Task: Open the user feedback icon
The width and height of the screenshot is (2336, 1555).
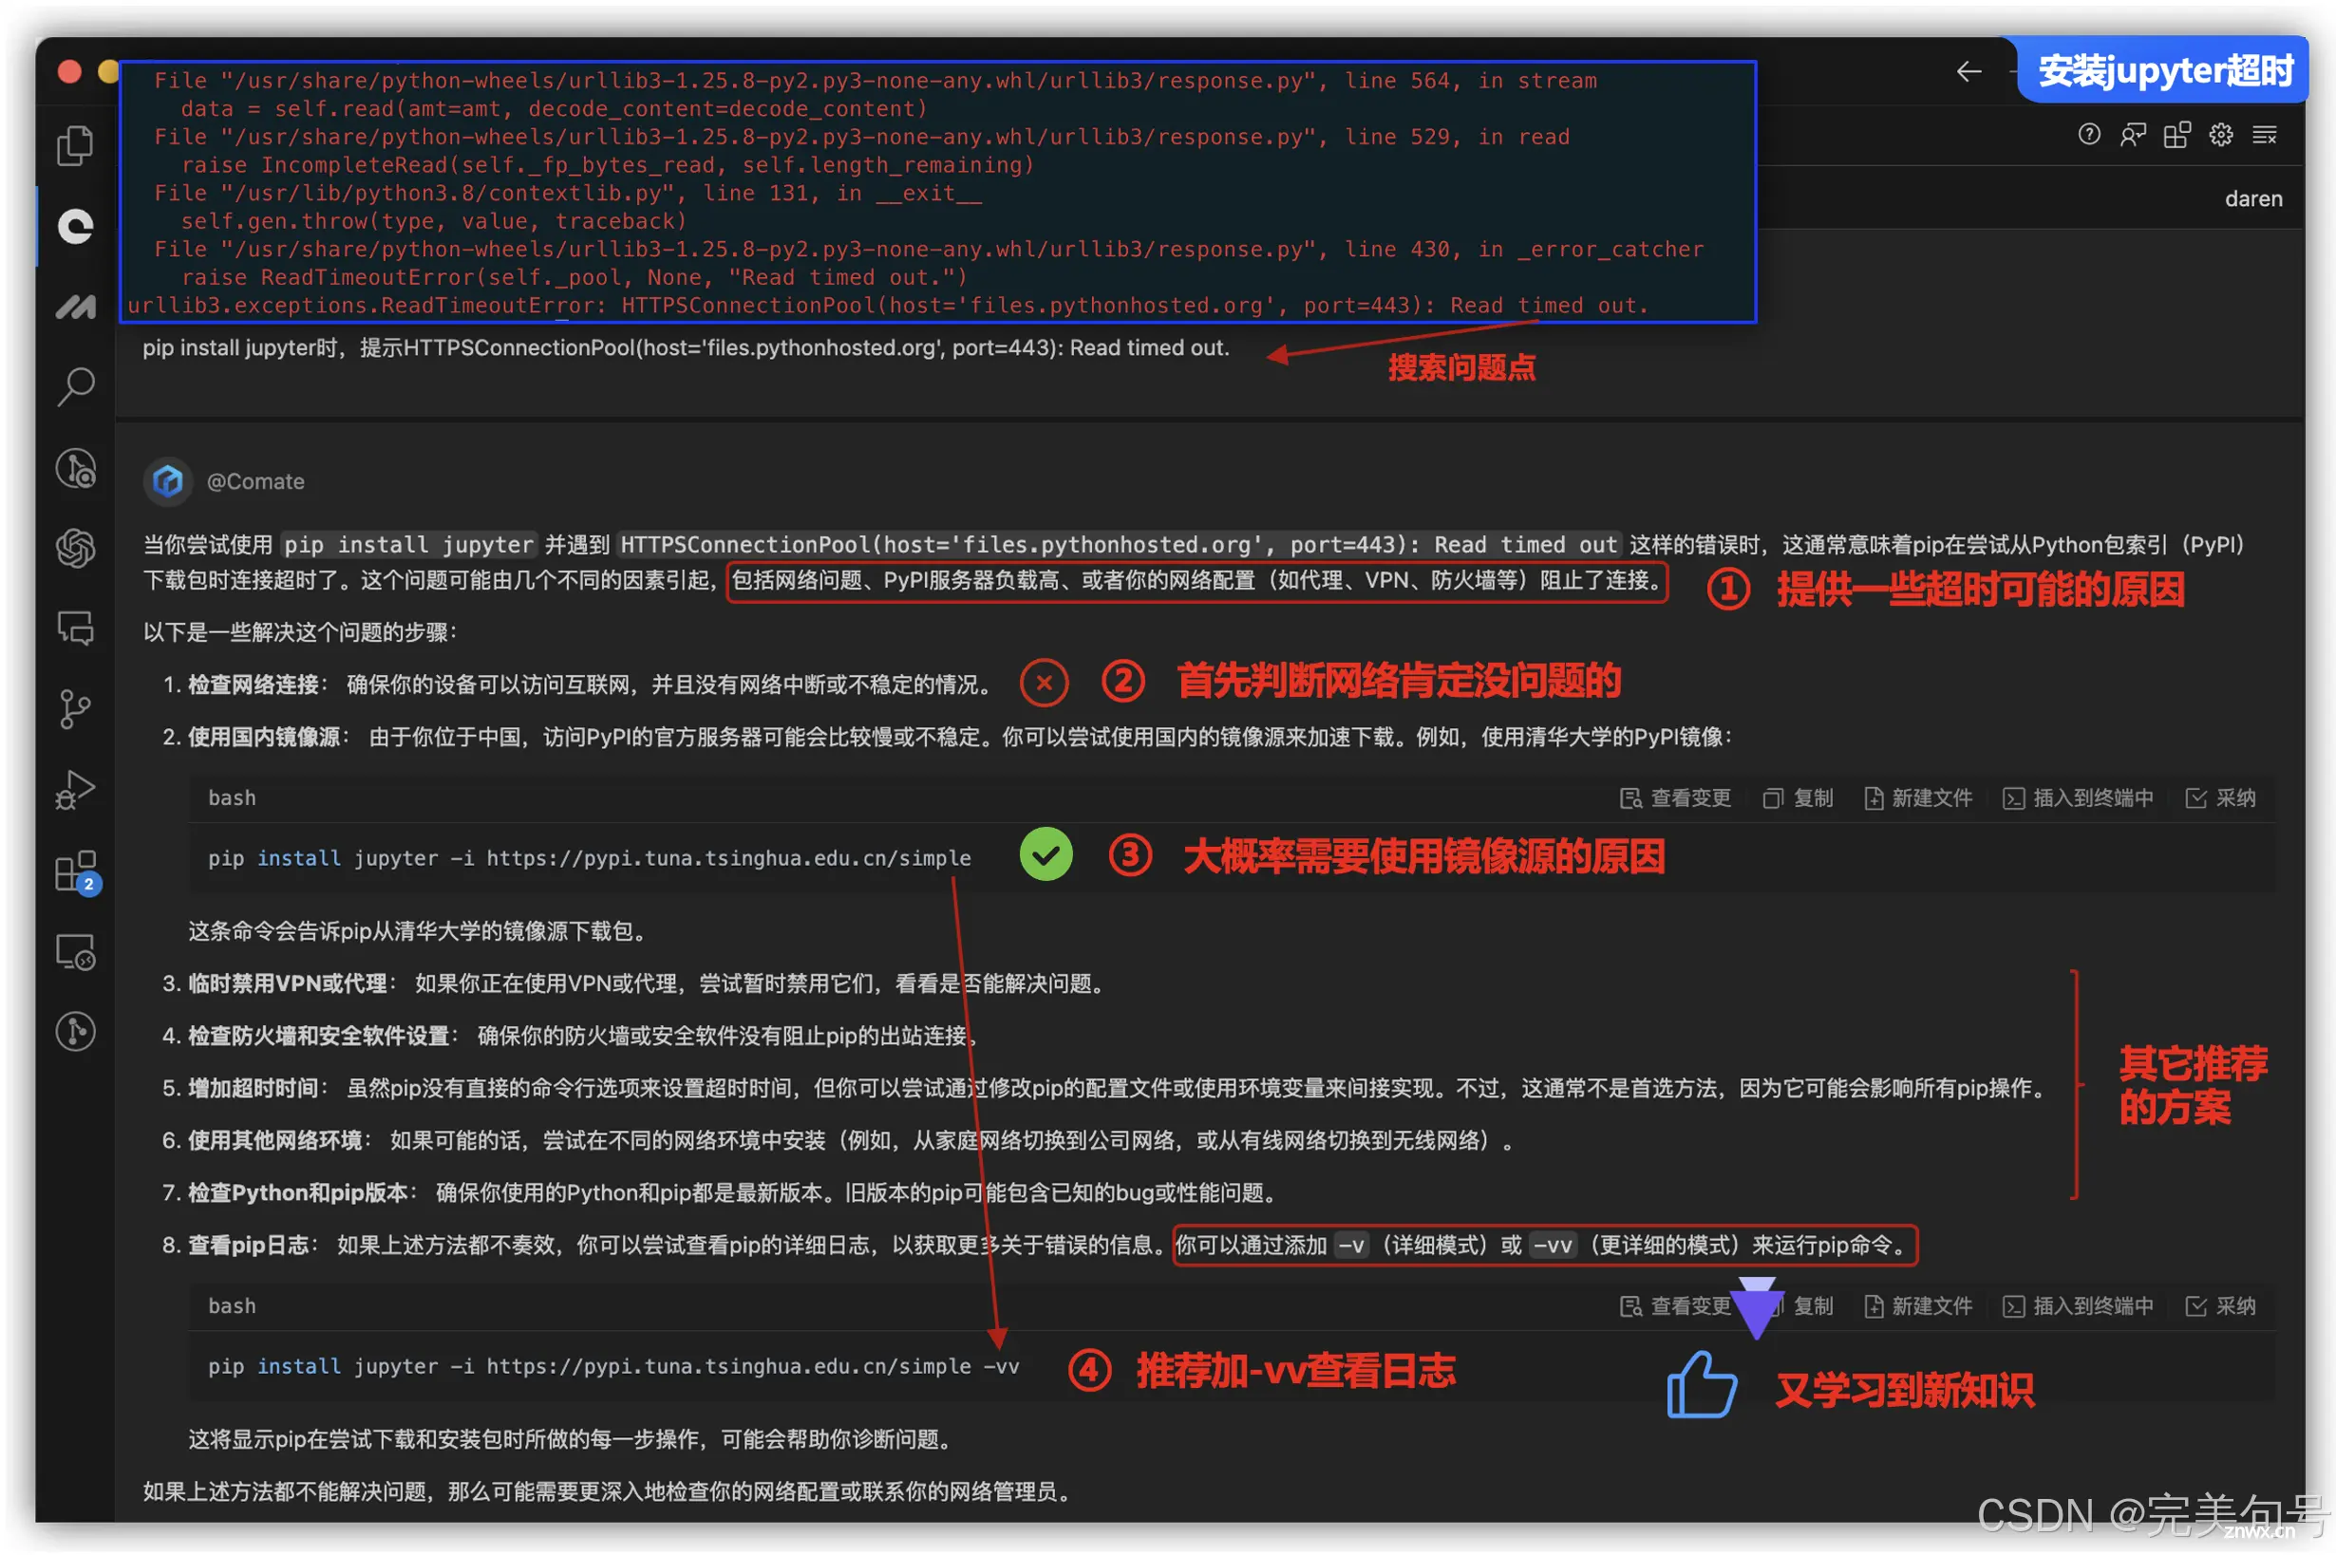Action: 2133,135
